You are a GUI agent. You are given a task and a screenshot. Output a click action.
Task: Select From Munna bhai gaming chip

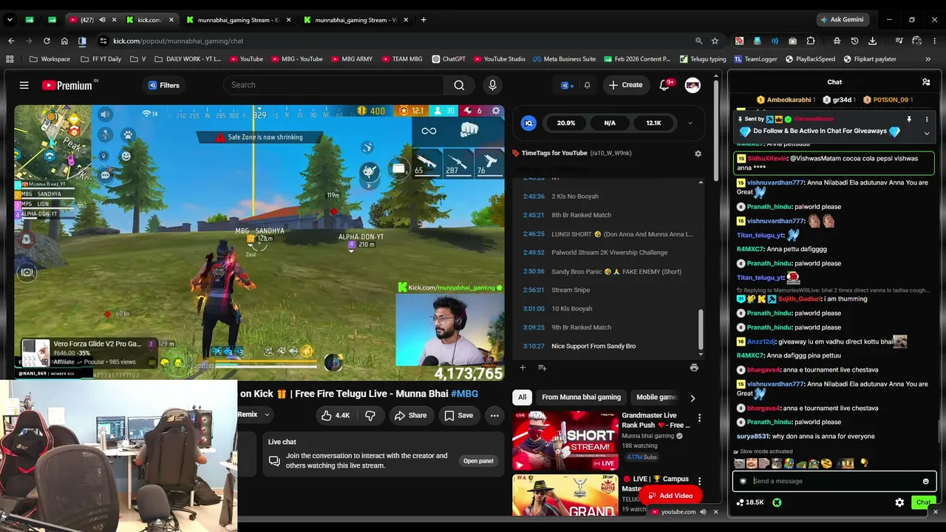pos(581,398)
